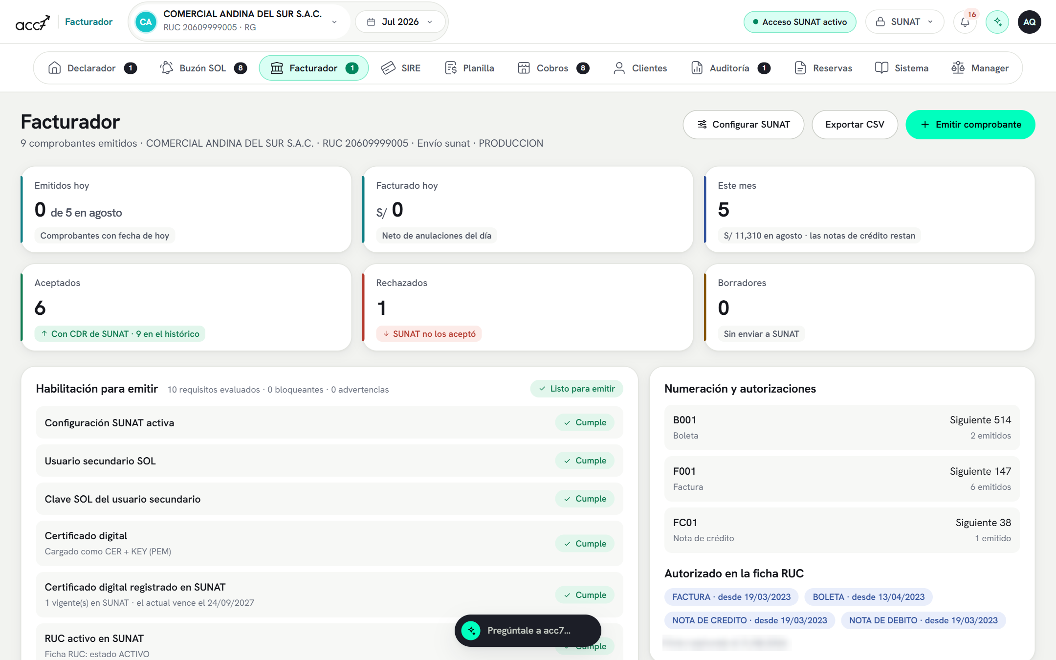Open the Jul 2026 period dropdown
The width and height of the screenshot is (1056, 660).
tap(400, 22)
